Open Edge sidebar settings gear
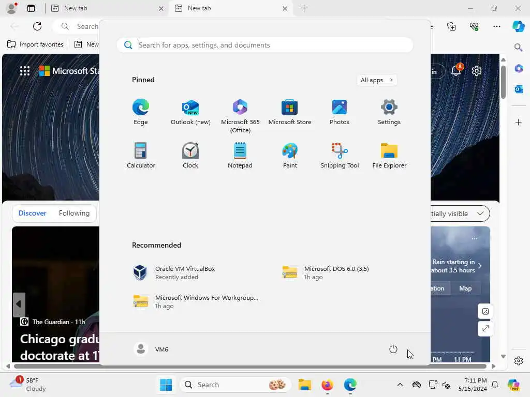Screen dimensions: 530x397 tap(519, 361)
